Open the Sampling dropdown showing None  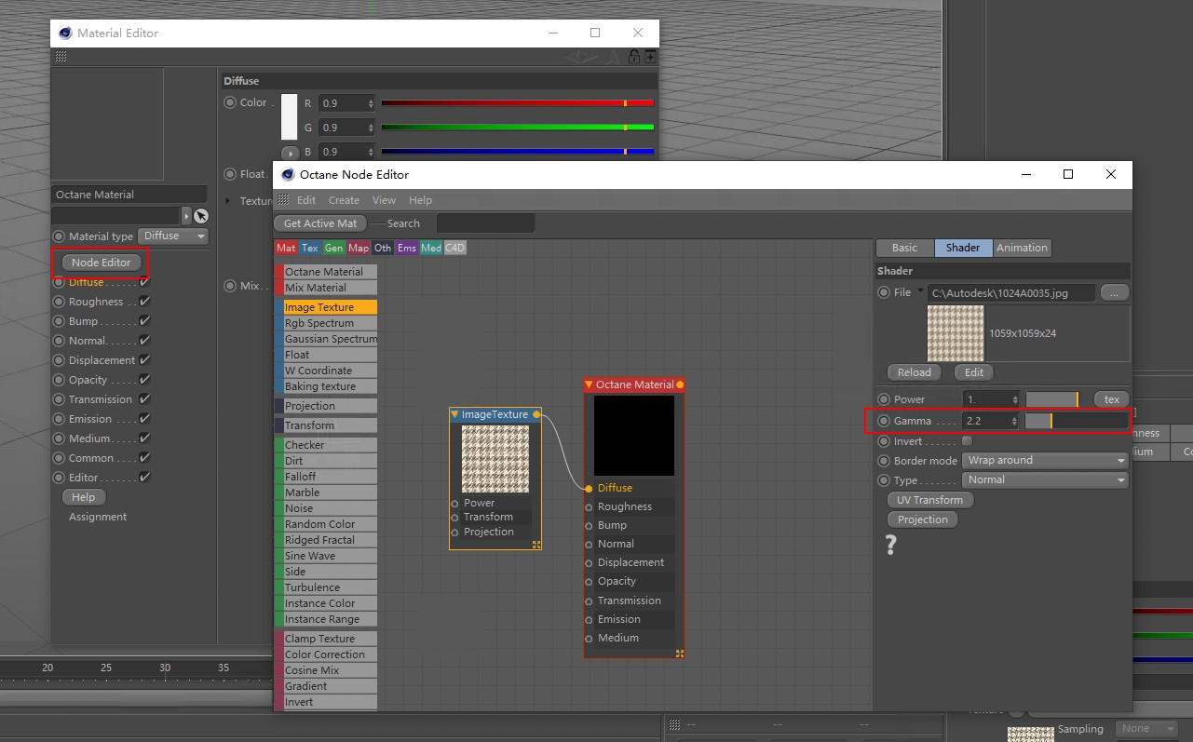point(1147,729)
